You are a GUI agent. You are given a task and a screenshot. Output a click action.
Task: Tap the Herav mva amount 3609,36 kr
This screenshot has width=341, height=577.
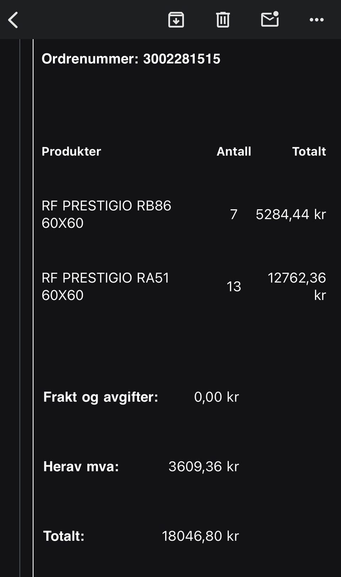tap(204, 466)
